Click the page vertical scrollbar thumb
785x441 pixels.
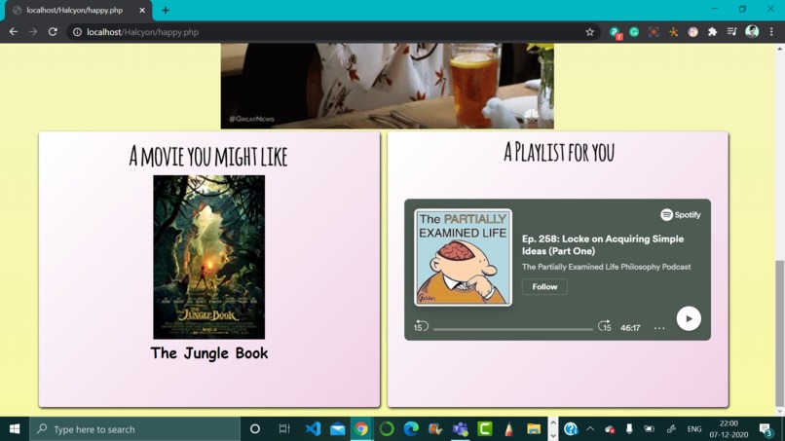click(779, 333)
